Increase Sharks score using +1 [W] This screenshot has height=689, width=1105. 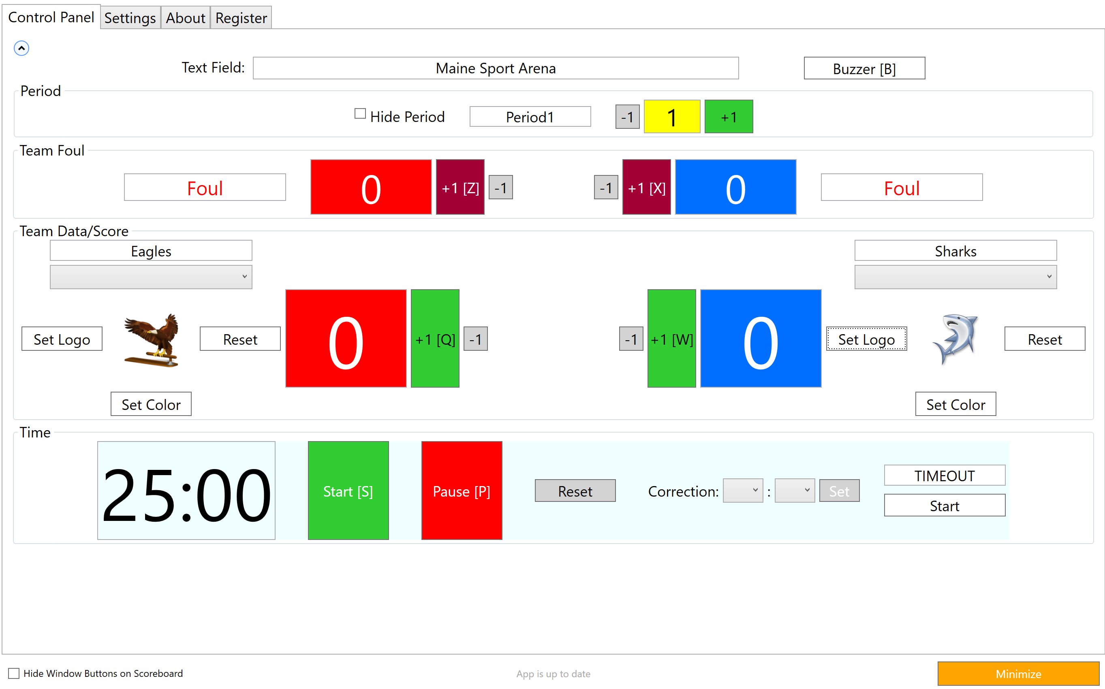pyautogui.click(x=671, y=339)
